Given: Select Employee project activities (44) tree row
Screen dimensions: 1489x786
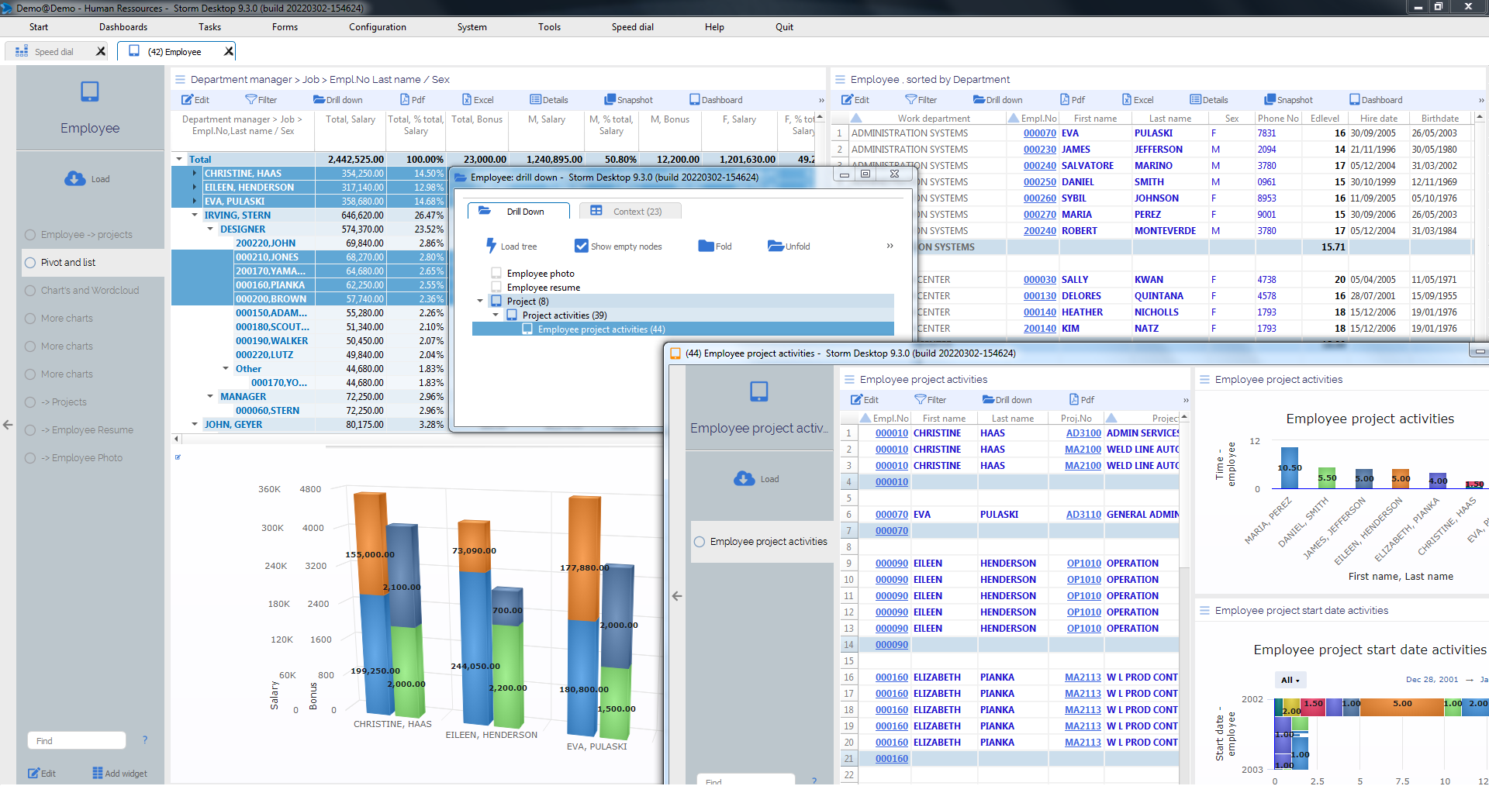Looking at the screenshot, I should (x=682, y=329).
